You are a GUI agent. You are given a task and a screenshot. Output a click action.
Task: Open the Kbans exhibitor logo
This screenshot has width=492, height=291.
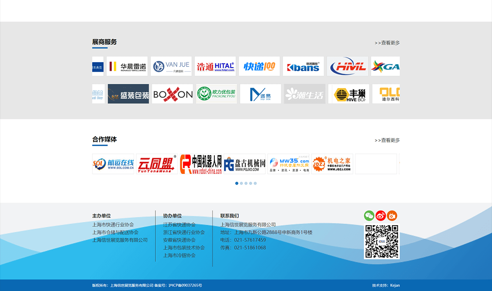coord(303,66)
